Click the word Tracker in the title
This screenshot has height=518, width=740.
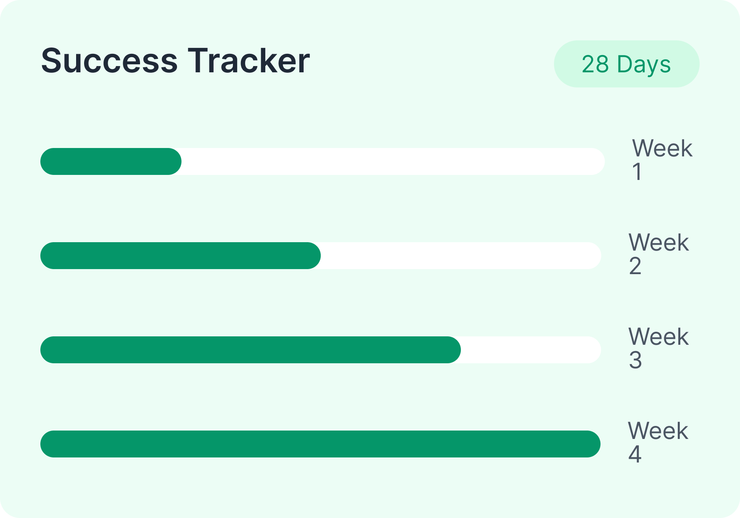[249, 61]
